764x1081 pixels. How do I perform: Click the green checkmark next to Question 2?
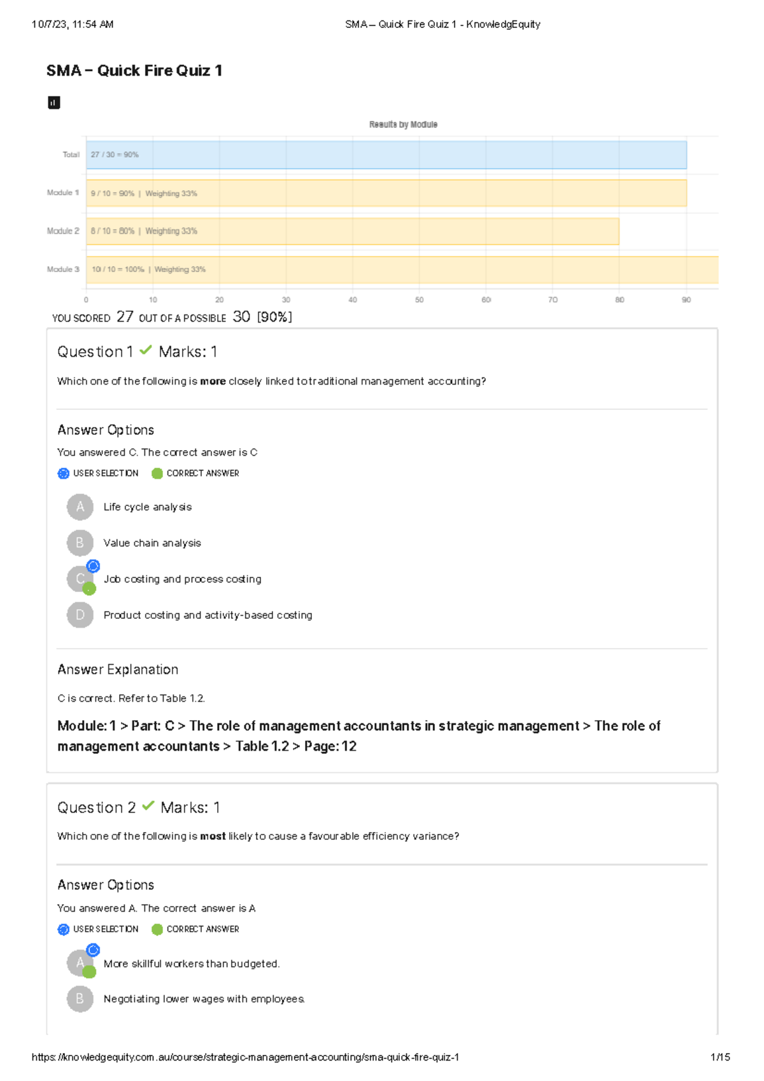[148, 806]
